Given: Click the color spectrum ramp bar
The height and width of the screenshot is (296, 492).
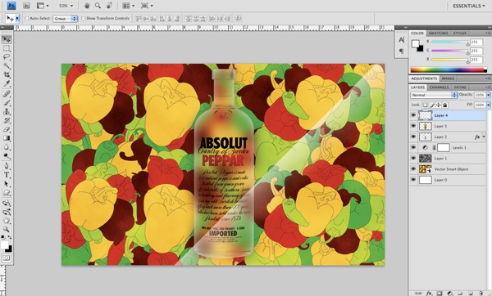Looking at the screenshot, I should (x=449, y=70).
